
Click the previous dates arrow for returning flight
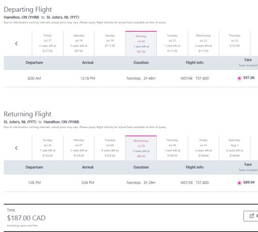point(17,148)
